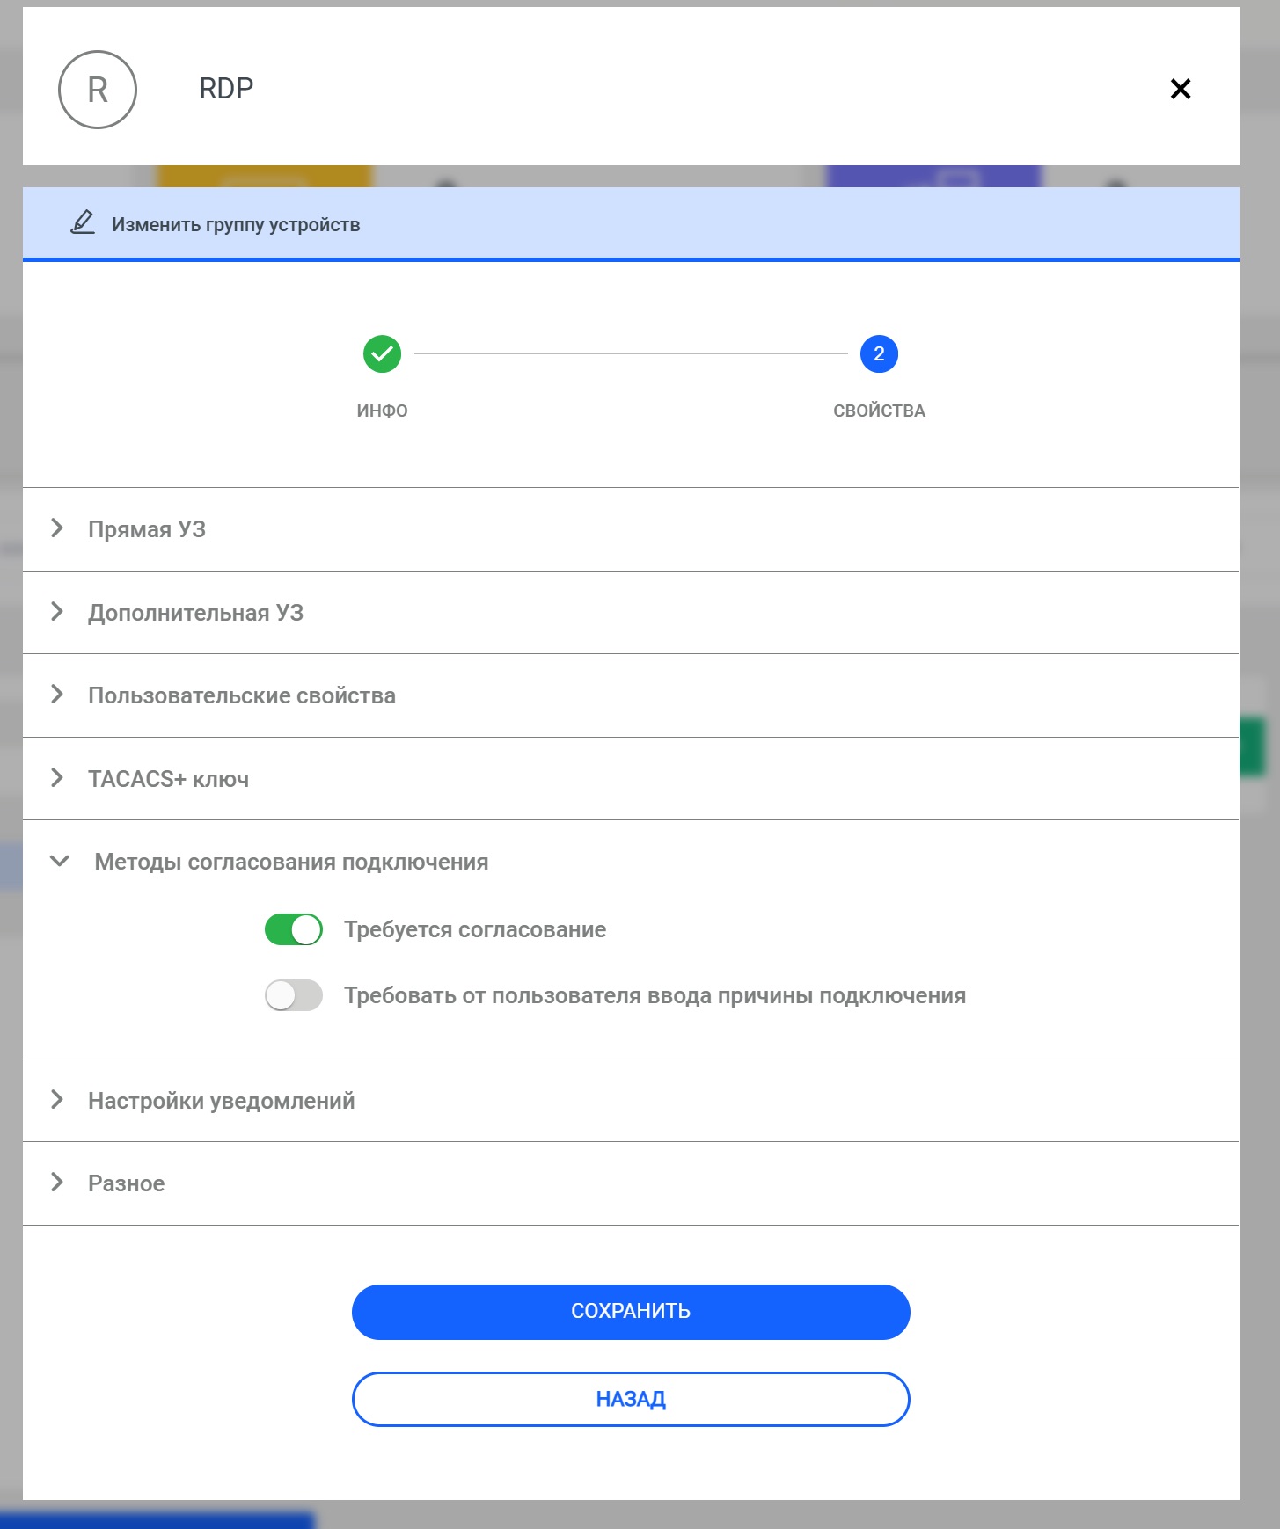The width and height of the screenshot is (1280, 1529).
Task: Click the round R avatar icon
Action: (x=98, y=90)
